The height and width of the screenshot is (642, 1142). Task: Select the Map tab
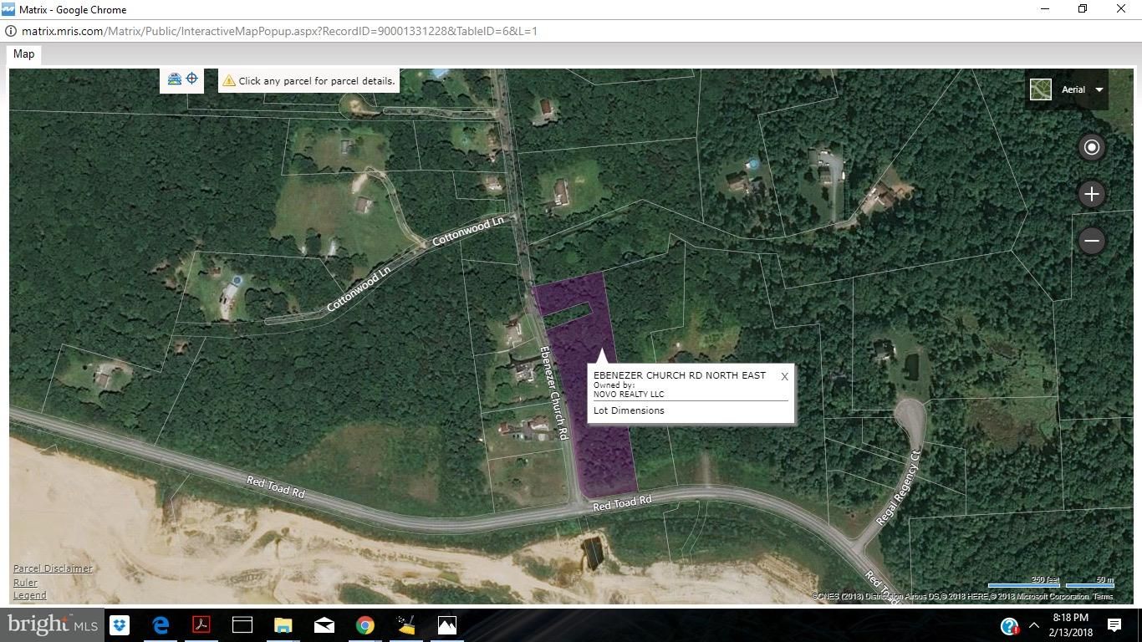click(x=23, y=53)
